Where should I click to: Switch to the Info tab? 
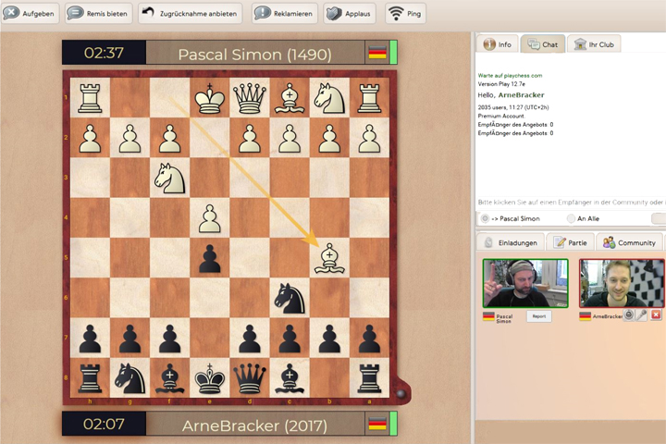coord(497,43)
